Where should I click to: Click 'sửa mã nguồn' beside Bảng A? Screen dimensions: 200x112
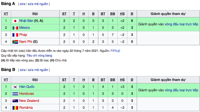[38, 4]
